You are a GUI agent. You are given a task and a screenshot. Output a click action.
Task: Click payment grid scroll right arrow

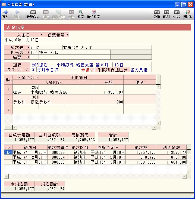[154, 127]
